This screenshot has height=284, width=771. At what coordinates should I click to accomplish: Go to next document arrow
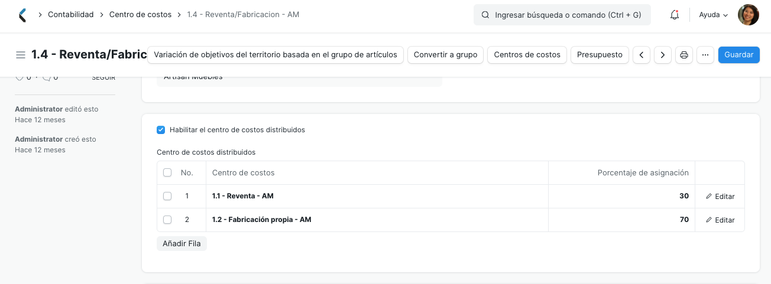click(x=663, y=55)
